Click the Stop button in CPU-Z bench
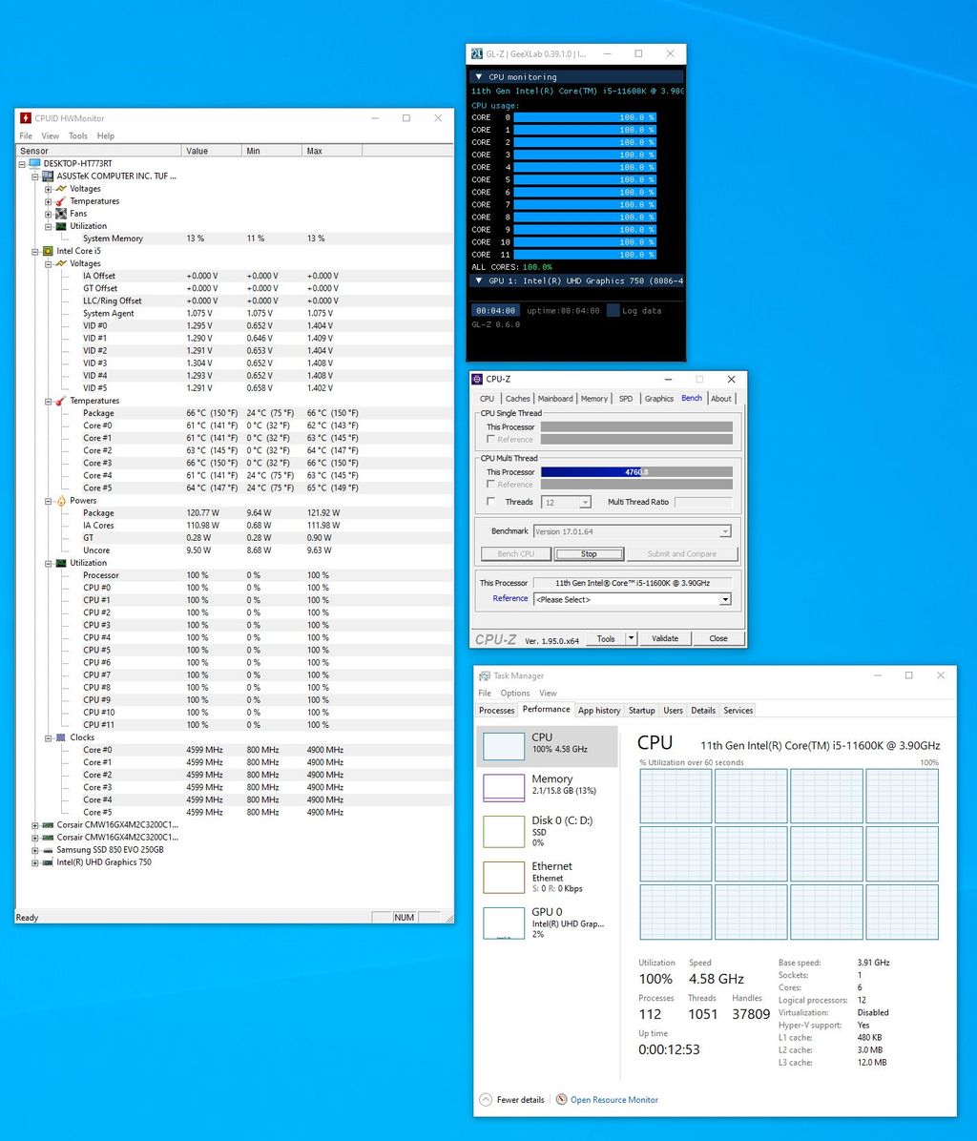This screenshot has height=1141, width=977. pos(590,554)
